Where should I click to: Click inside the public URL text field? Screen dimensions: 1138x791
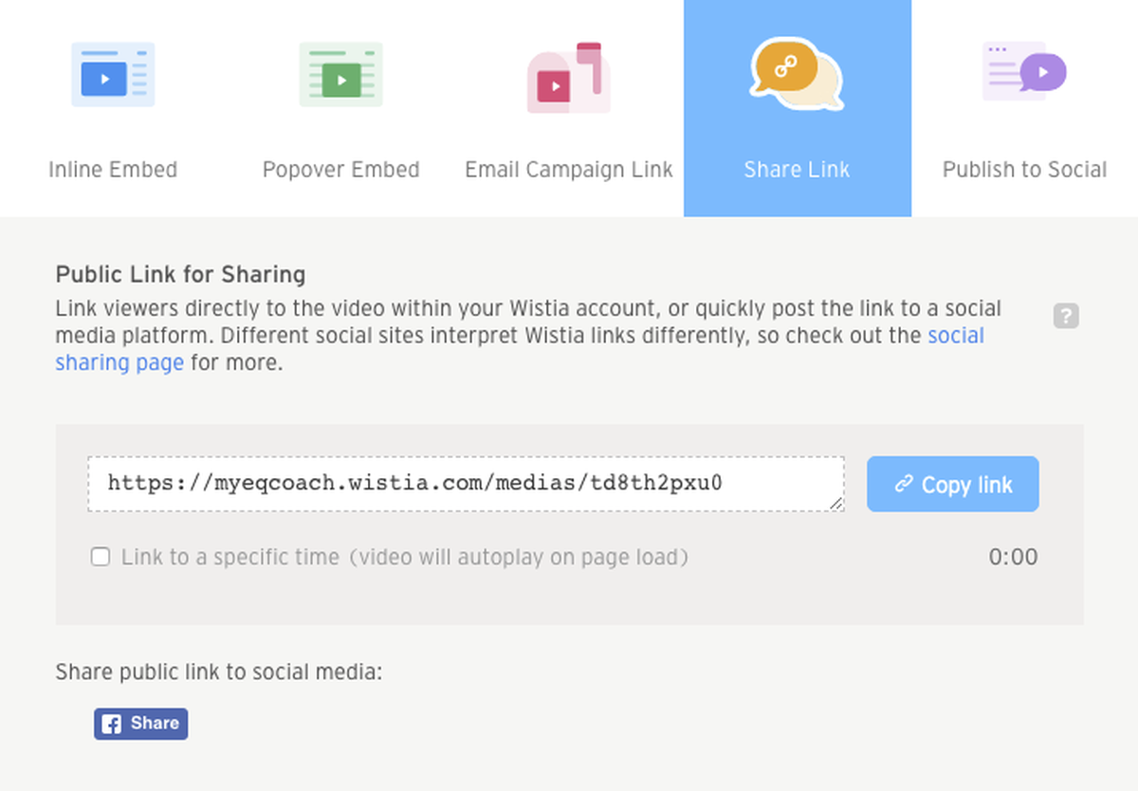click(x=466, y=484)
